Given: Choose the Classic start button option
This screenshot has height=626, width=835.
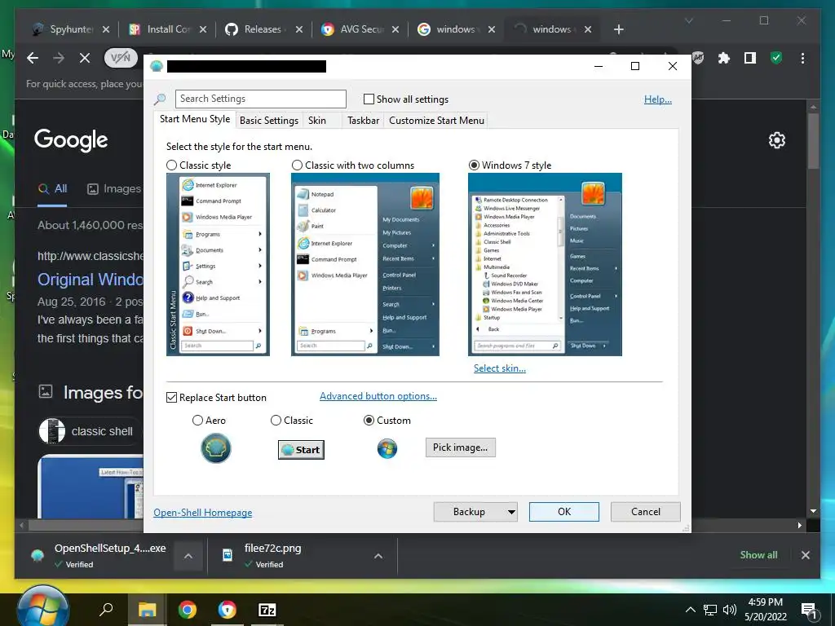Looking at the screenshot, I should [276, 421].
